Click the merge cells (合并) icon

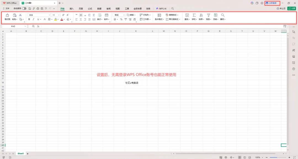[x=107, y=15]
